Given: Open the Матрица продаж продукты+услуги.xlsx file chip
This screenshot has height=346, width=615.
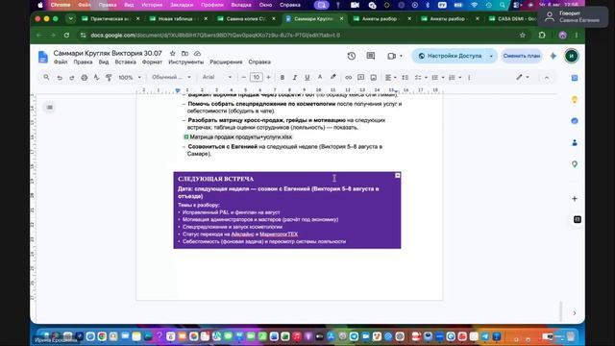Looking at the screenshot, I should (238, 136).
